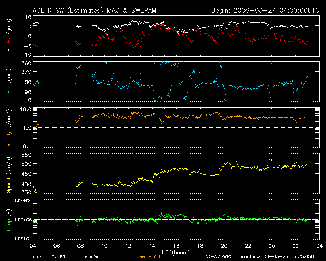326x261 pixels.
Task: Click the '360' tick on Phi axis
Action: [26, 63]
